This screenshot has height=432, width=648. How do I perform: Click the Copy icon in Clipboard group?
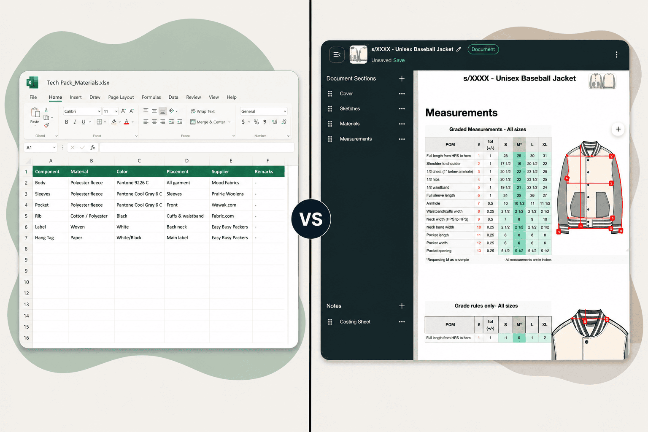[46, 117]
